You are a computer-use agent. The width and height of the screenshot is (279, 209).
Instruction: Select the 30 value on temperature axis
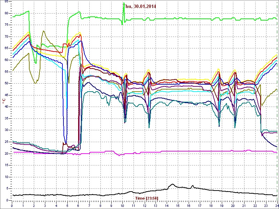pyautogui.click(x=6, y=130)
